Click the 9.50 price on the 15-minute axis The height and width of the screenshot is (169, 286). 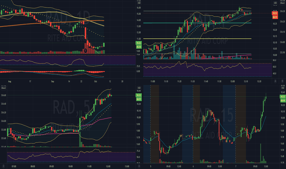[x=282, y=150]
